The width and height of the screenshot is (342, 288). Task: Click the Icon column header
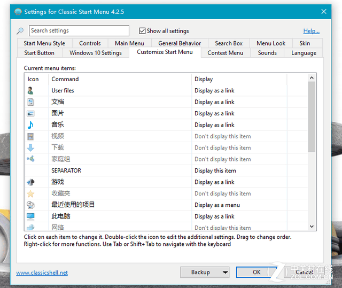coord(36,79)
